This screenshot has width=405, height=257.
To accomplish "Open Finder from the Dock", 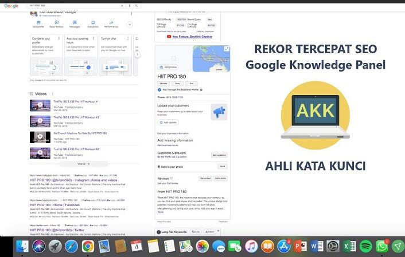I will pos(22,247).
